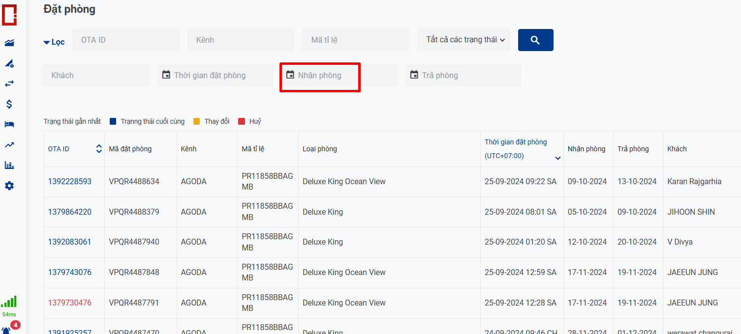Click the swap arrows icon in sidebar
741x334 pixels.
click(x=9, y=83)
